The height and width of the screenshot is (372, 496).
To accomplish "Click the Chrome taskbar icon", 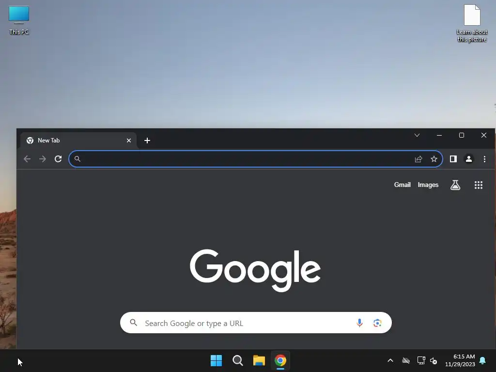I will click(x=280, y=360).
